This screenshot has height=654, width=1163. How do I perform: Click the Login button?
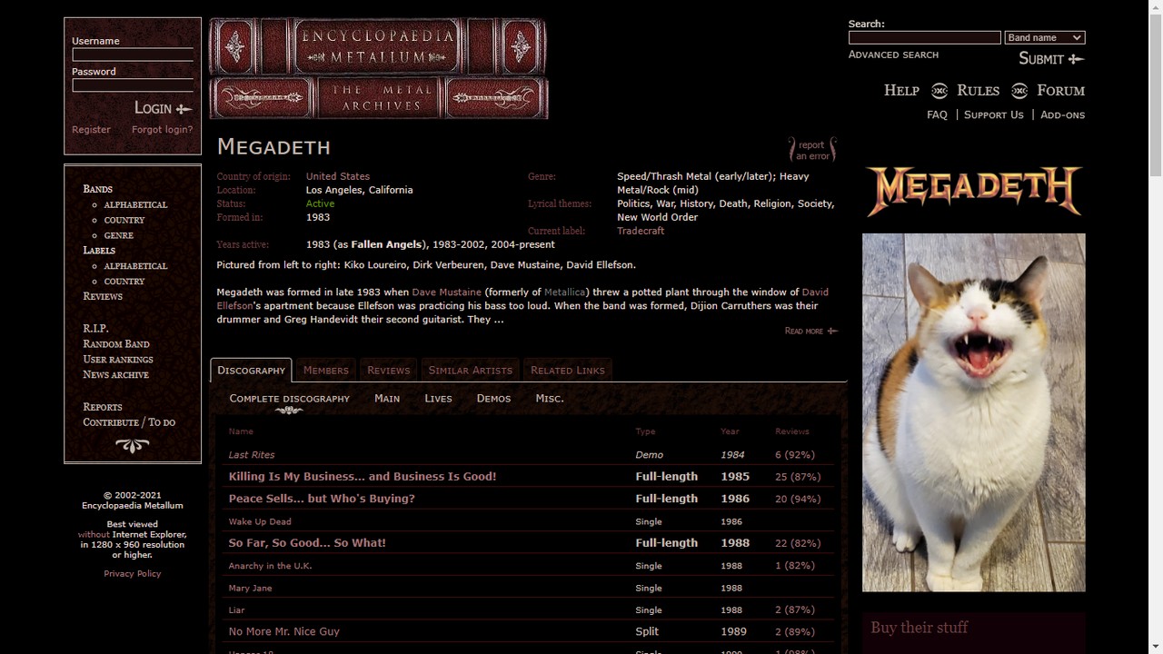[164, 108]
